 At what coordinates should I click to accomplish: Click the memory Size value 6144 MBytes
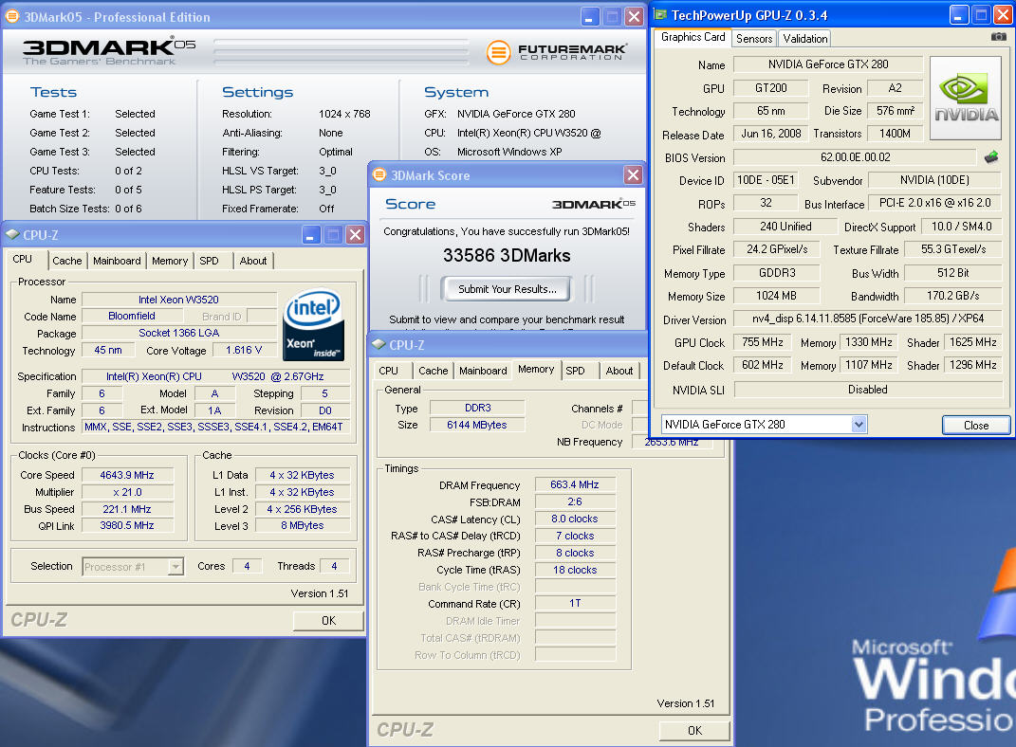477,426
